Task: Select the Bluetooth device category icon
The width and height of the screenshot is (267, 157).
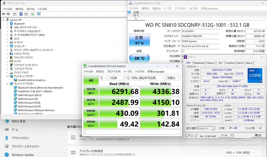Action: click(11, 24)
